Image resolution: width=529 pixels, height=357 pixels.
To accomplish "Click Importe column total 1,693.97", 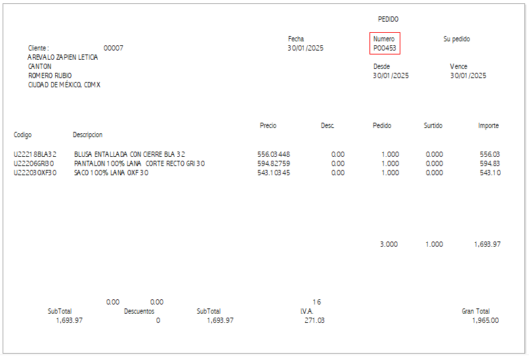I will tap(487, 244).
